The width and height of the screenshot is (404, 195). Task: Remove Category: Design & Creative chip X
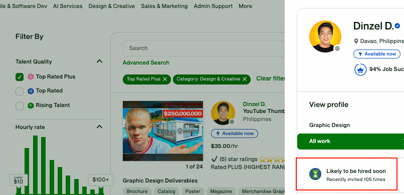coord(245,79)
